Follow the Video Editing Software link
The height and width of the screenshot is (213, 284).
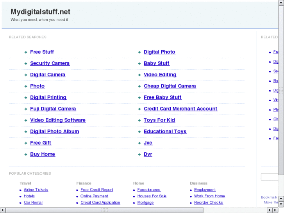(x=58, y=120)
